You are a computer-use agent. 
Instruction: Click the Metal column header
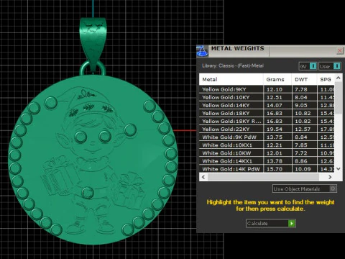coord(231,79)
